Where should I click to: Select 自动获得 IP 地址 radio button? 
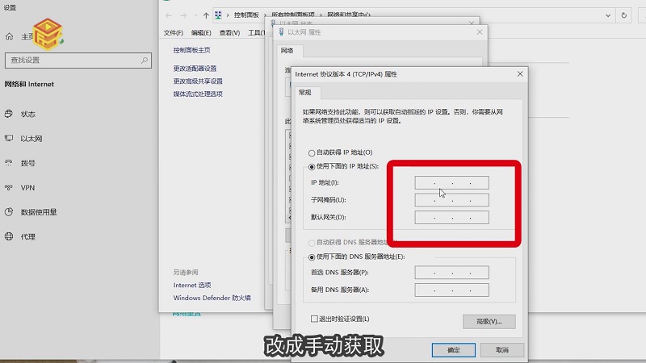[x=312, y=152]
